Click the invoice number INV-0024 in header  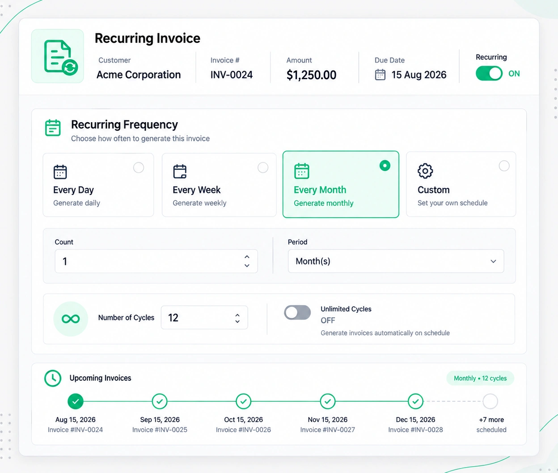(232, 75)
